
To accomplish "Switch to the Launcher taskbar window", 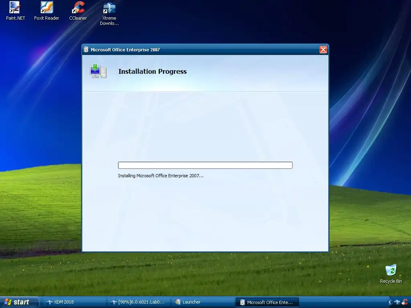I will pyautogui.click(x=202, y=302).
